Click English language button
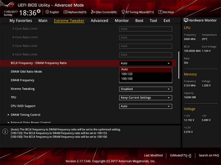The height and width of the screenshot is (165, 221). (x=52, y=12)
